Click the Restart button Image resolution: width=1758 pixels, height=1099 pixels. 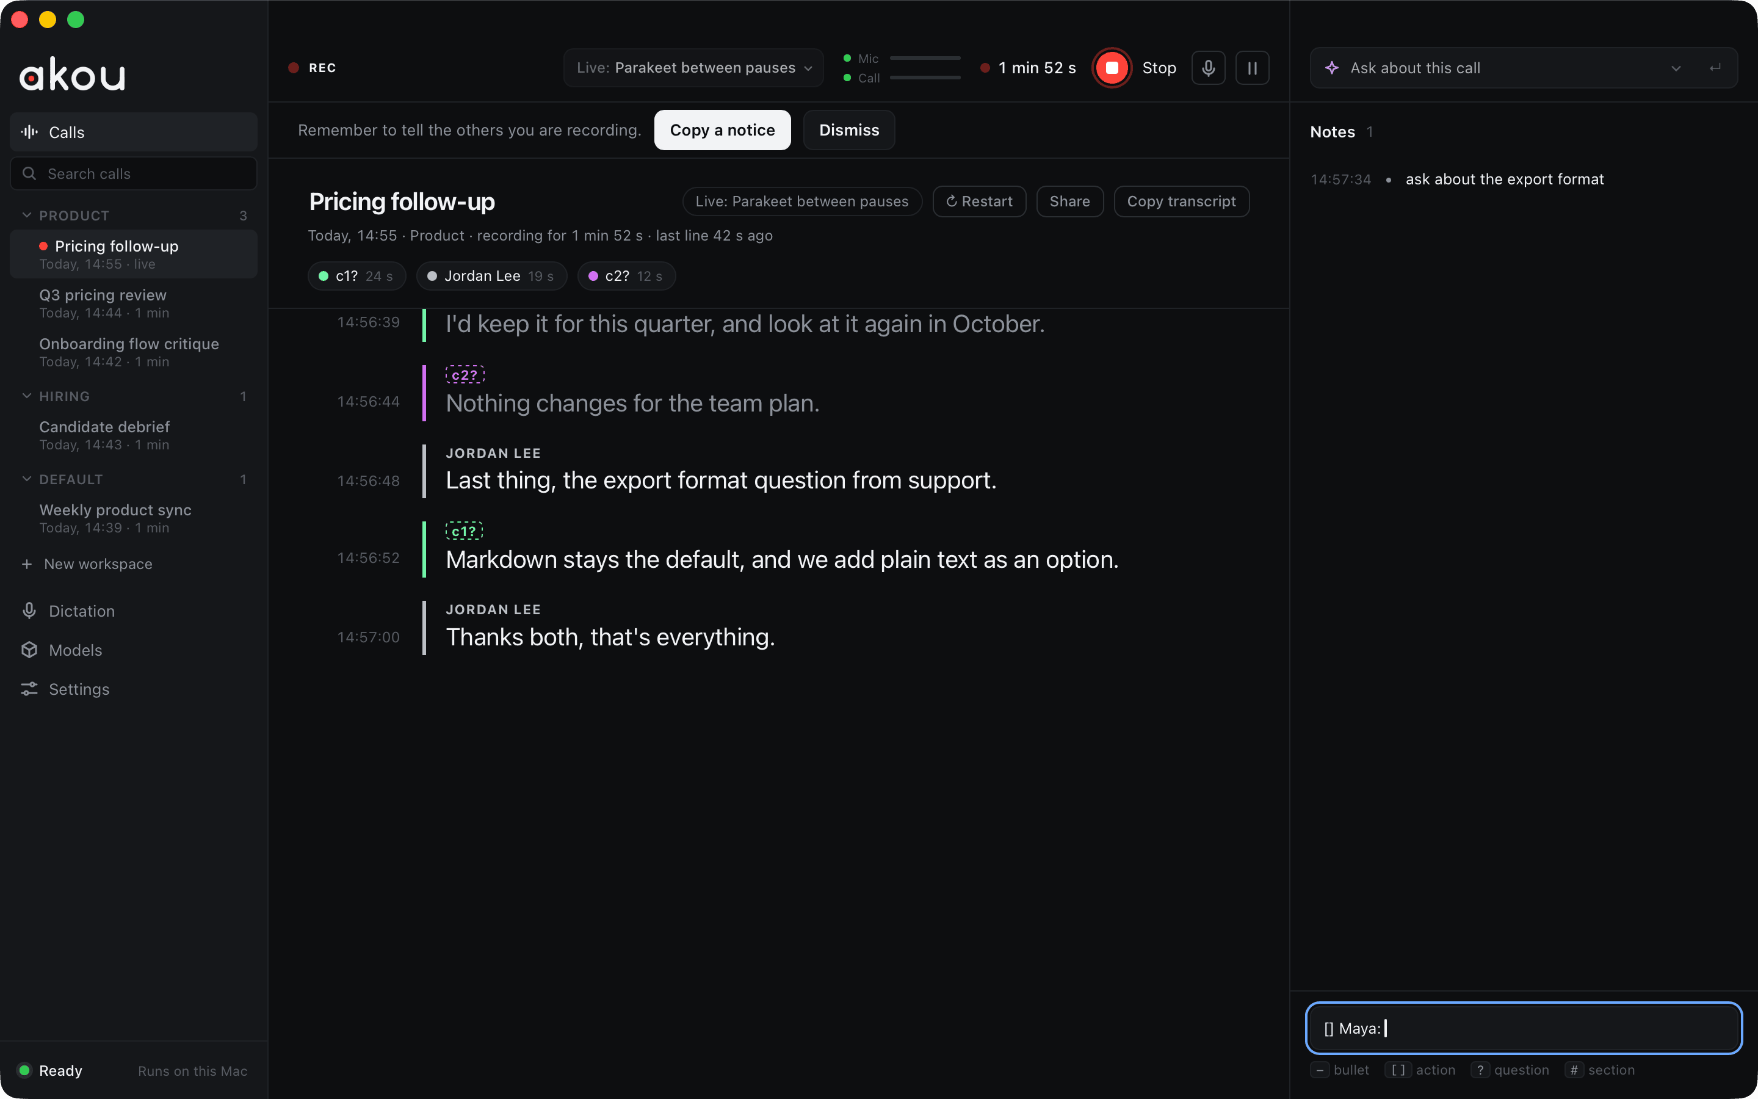click(x=979, y=201)
